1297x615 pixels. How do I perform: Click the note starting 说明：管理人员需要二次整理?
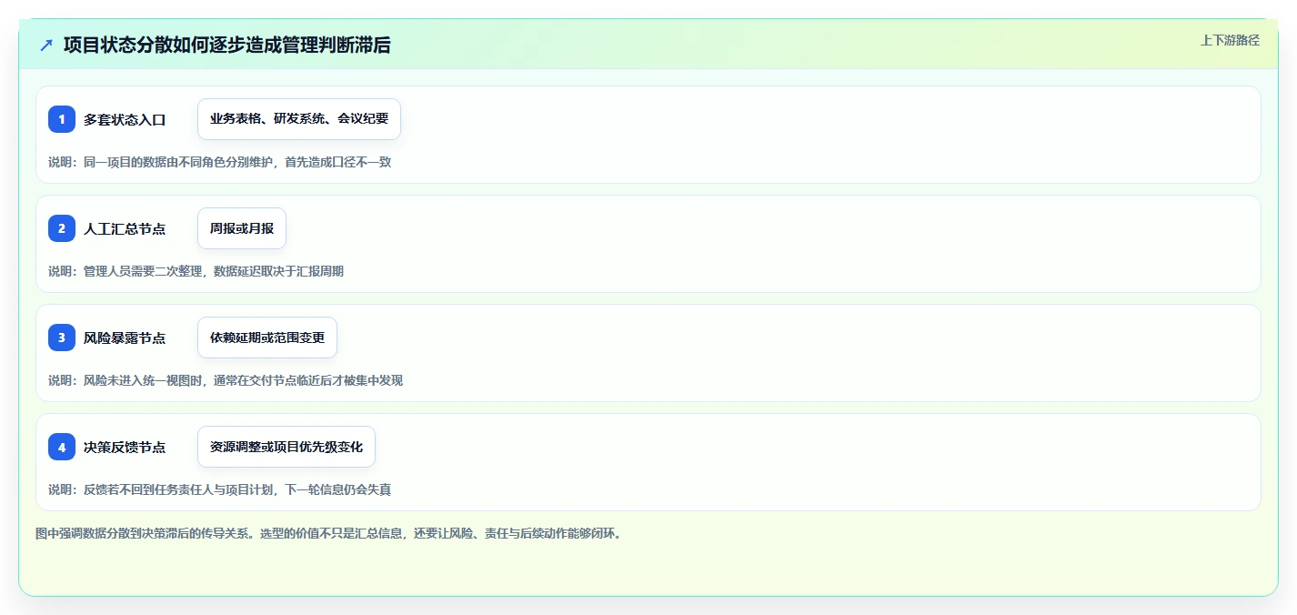tap(196, 271)
